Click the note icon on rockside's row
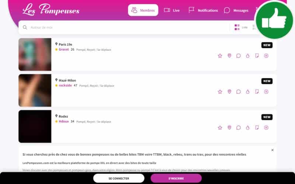Screen dimensions: 295x184 pos(257,92)
